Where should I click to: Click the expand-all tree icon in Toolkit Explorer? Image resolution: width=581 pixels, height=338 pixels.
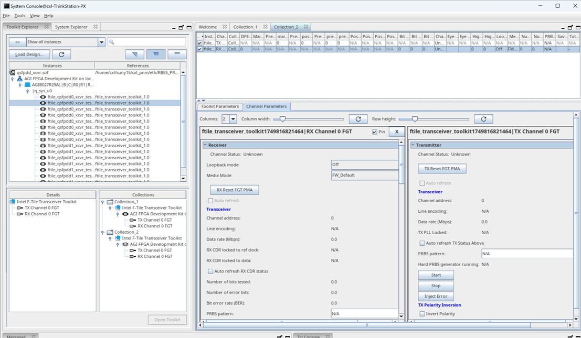click(x=135, y=54)
